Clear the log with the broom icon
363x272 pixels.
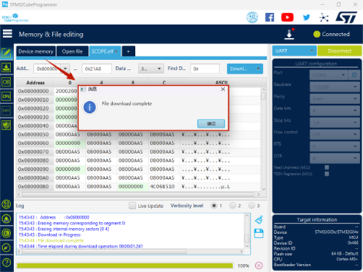click(x=259, y=220)
